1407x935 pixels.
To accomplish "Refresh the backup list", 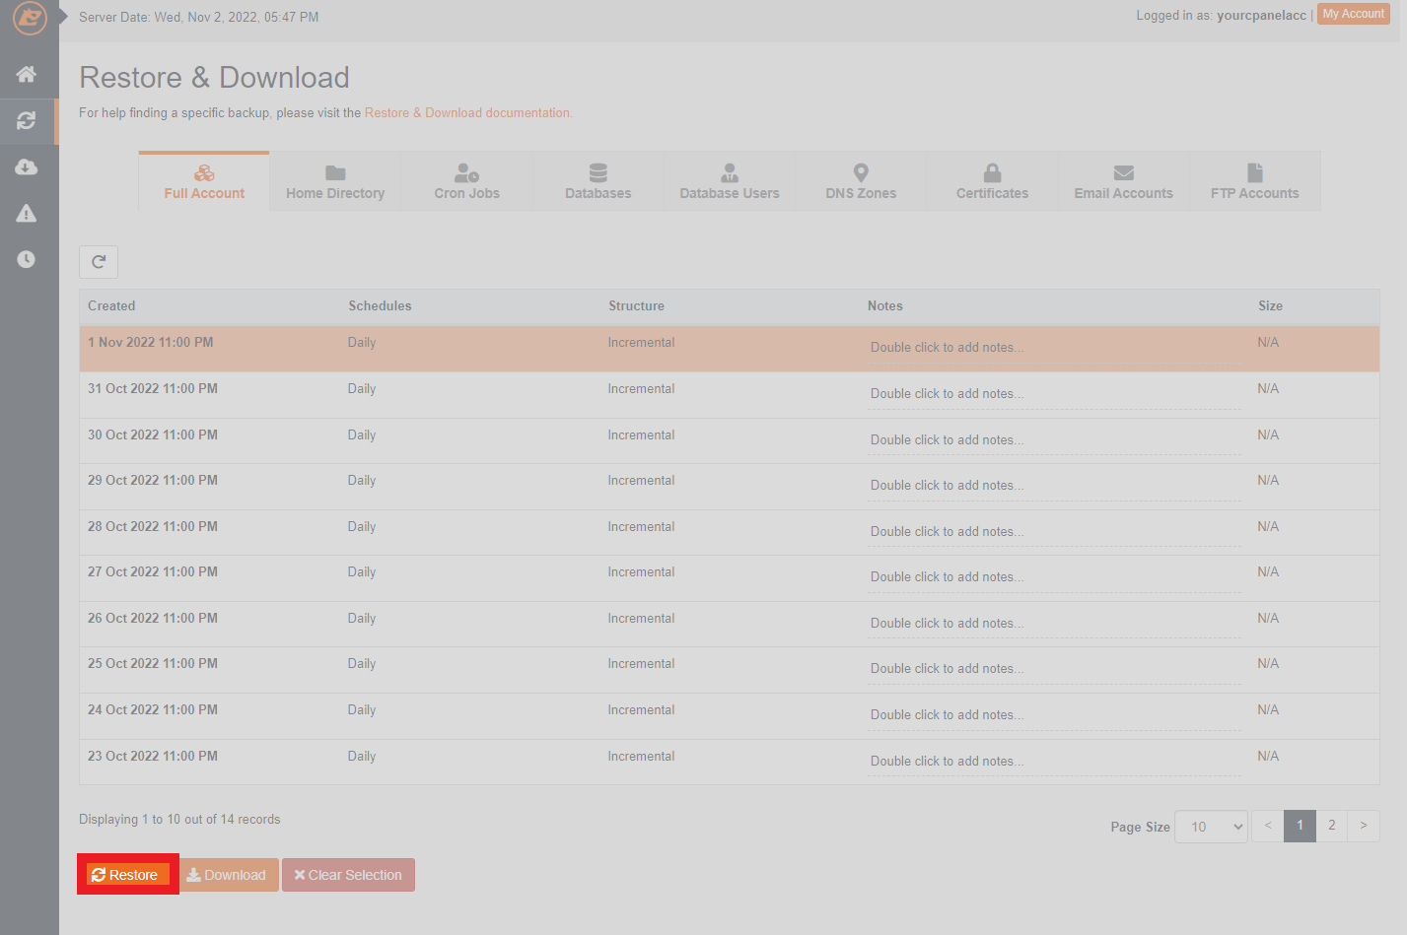I will point(98,261).
